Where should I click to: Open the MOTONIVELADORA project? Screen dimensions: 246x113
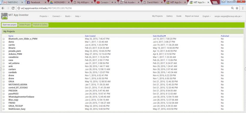click(18, 85)
